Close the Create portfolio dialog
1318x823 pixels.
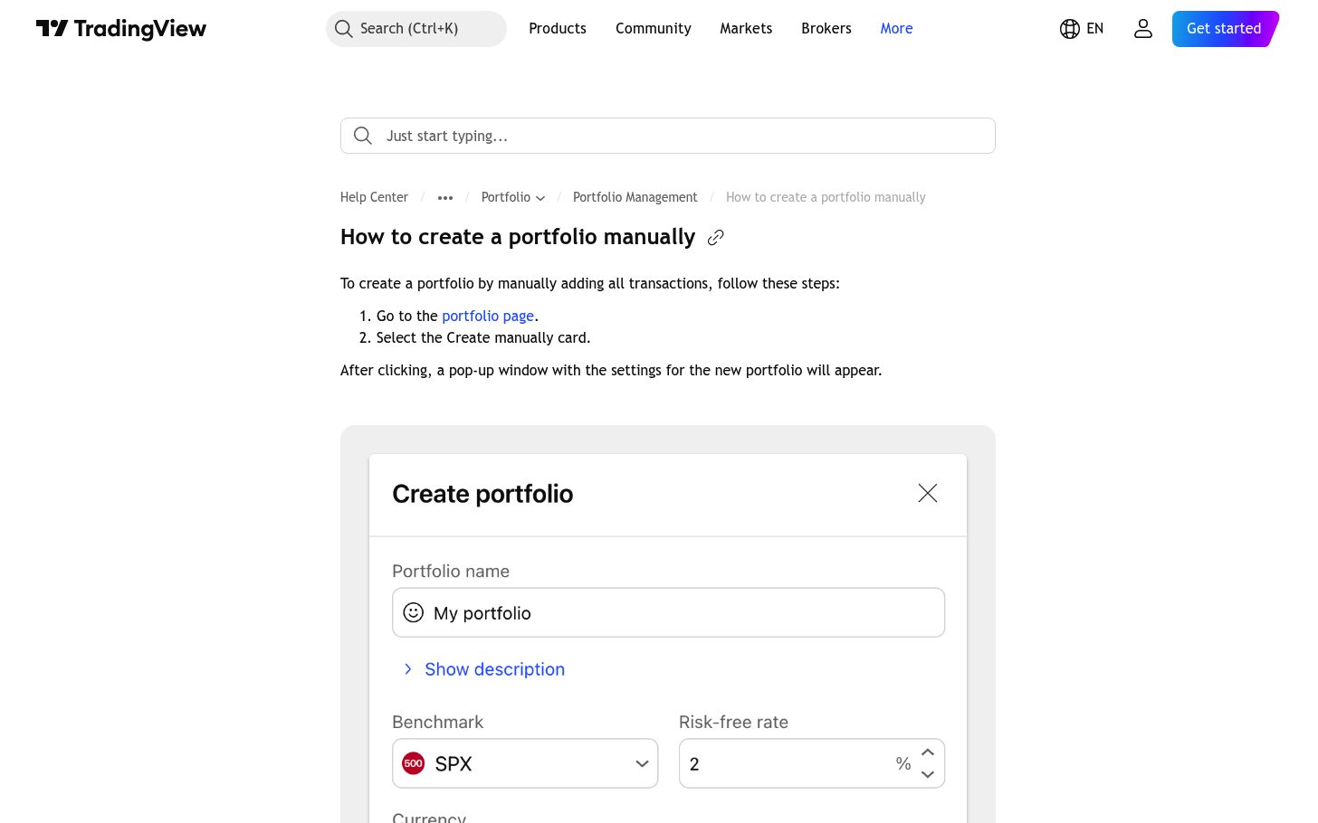[928, 493]
